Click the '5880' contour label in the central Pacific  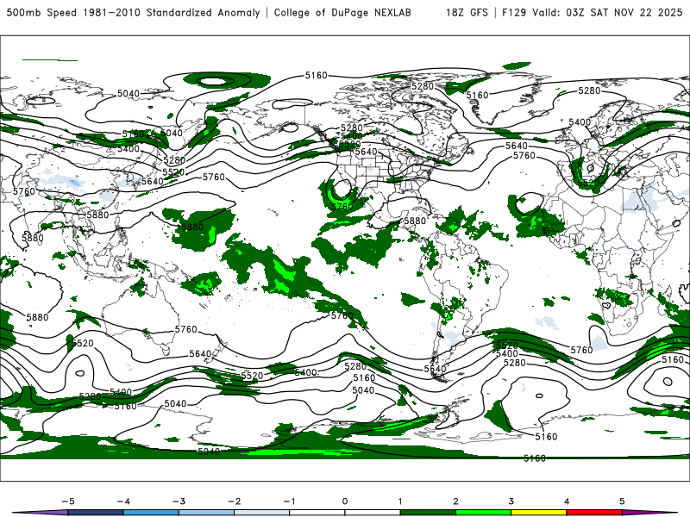coord(192,227)
